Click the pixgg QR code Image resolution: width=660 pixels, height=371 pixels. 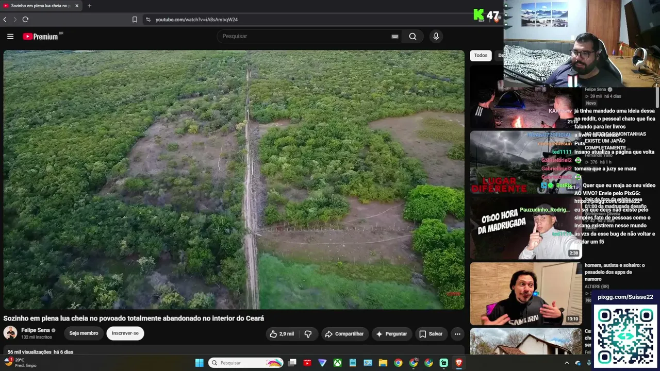(625, 335)
